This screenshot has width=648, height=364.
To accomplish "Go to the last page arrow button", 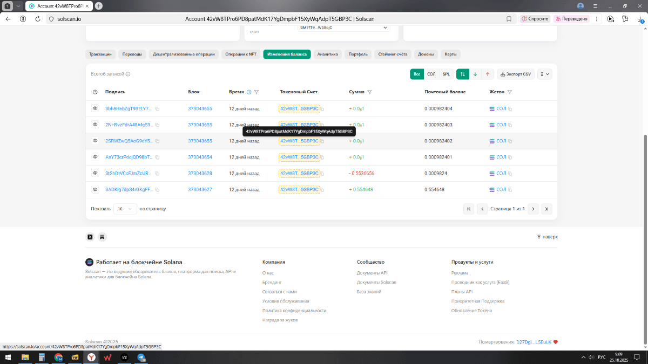I will click(x=546, y=209).
